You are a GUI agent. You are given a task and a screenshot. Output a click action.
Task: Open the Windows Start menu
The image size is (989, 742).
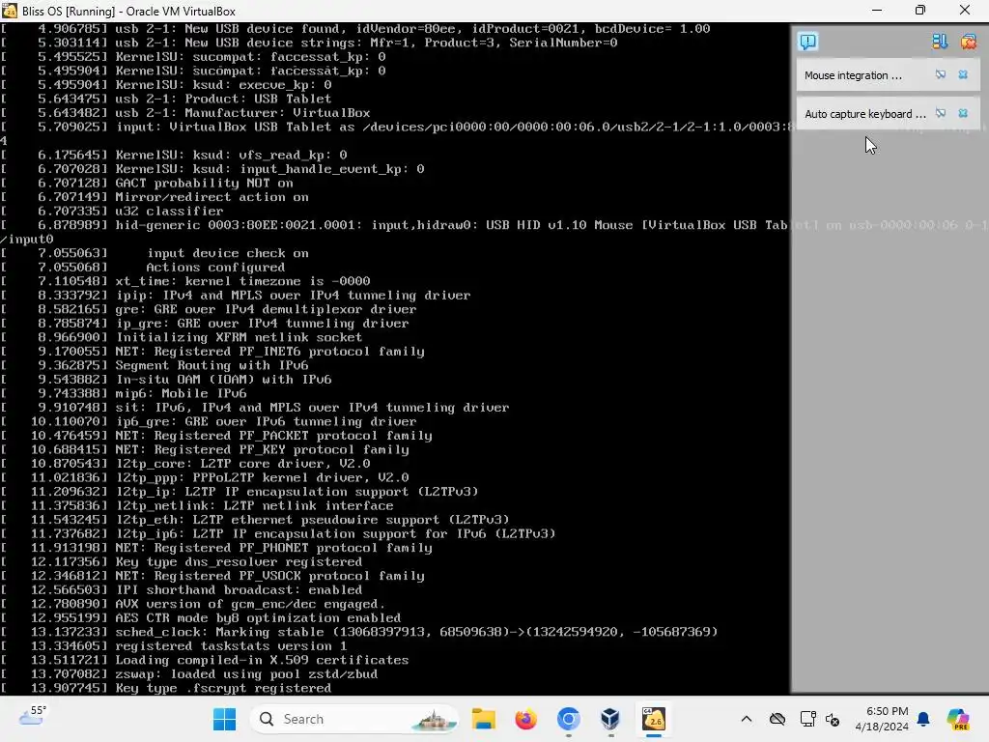point(224,719)
